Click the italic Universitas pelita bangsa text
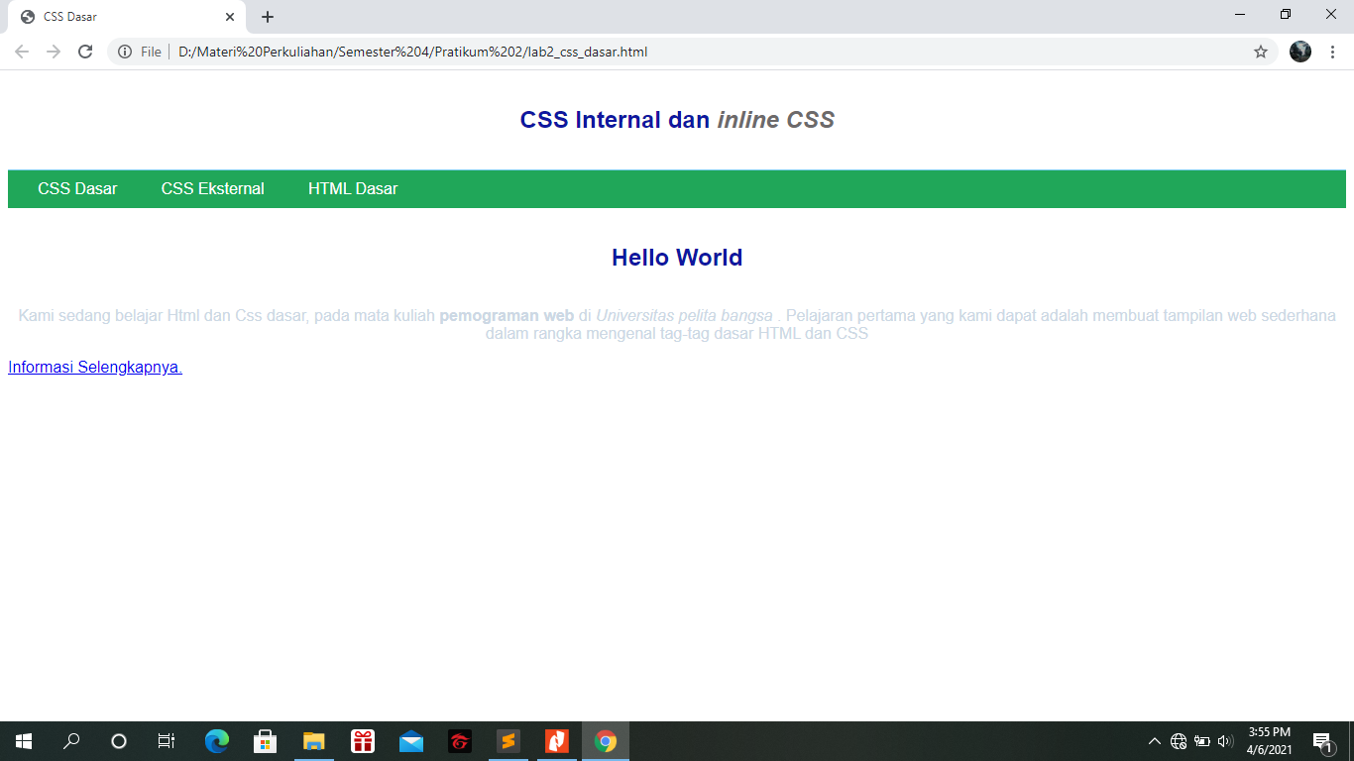 (684, 315)
